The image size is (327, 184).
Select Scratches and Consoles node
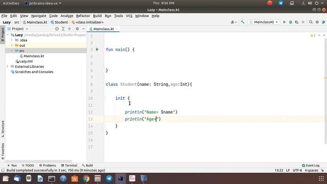tap(32, 72)
